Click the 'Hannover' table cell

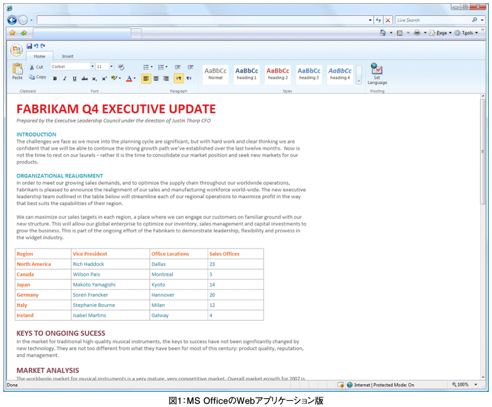[x=179, y=295]
